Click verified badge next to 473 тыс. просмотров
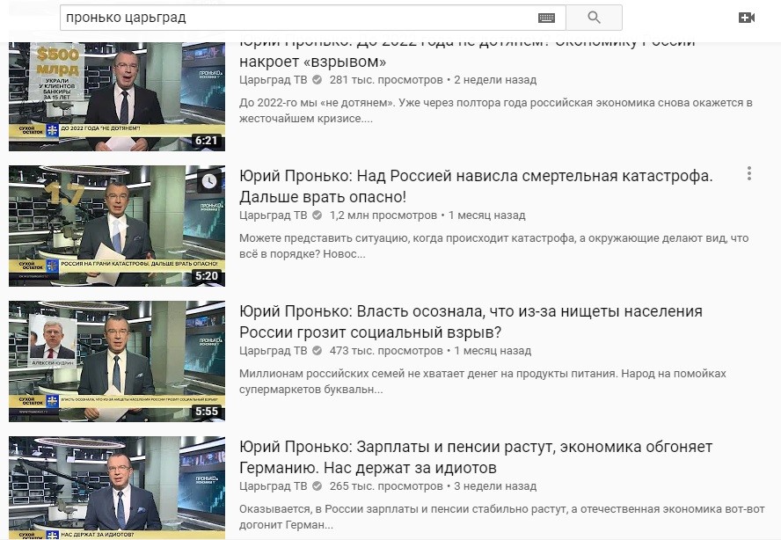 317,351
